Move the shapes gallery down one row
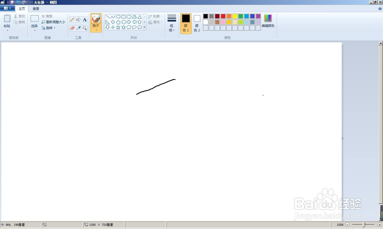 click(145, 22)
